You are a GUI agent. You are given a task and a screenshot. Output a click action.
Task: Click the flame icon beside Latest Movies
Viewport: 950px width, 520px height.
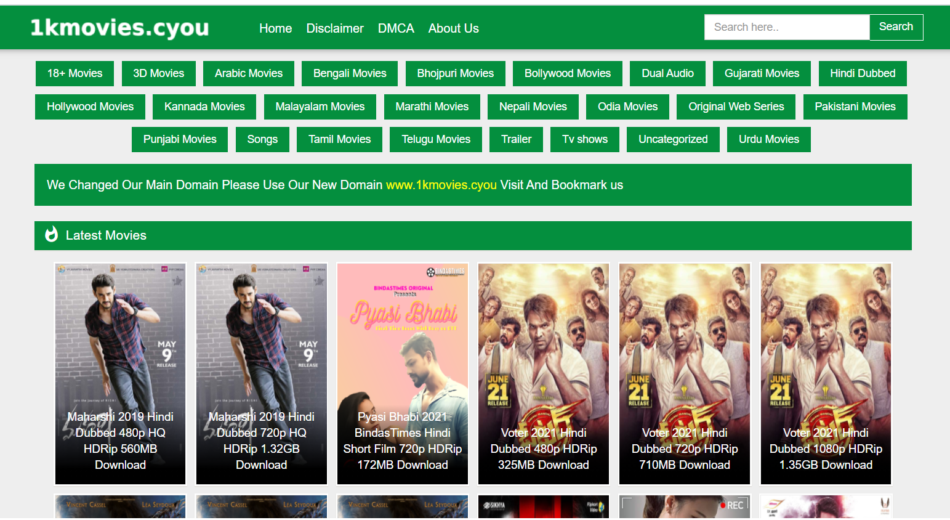click(52, 235)
